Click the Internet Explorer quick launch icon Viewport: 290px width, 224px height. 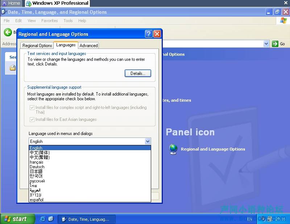click(43, 219)
